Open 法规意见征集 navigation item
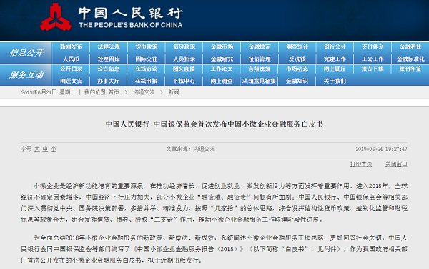The width and height of the screenshot is (429, 269). (259, 81)
